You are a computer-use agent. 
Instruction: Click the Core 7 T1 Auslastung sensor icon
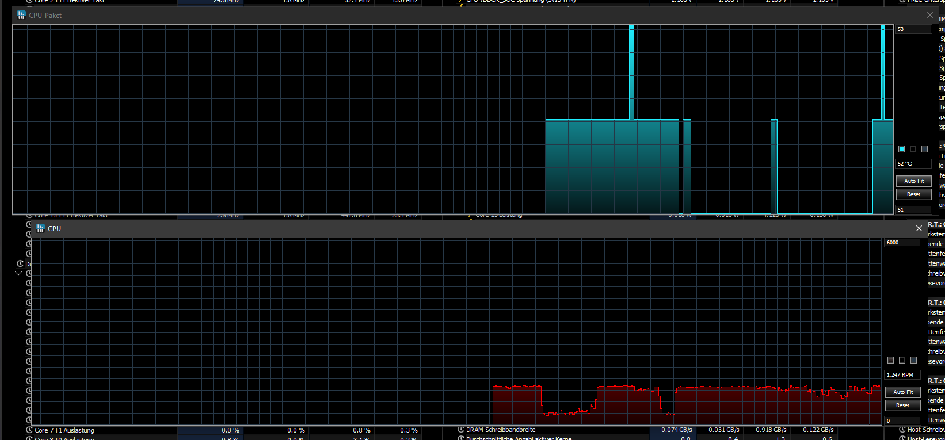coord(29,430)
